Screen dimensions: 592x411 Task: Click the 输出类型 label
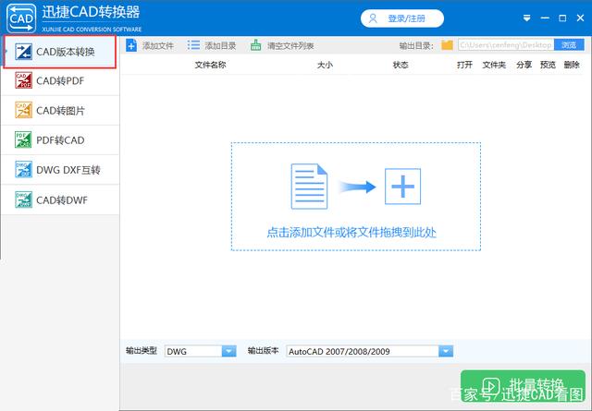[x=142, y=351]
